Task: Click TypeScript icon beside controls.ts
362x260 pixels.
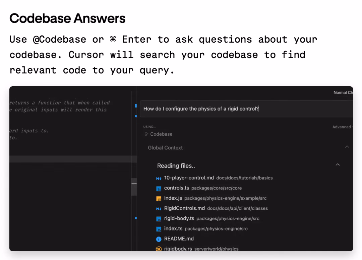Action: pos(159,189)
